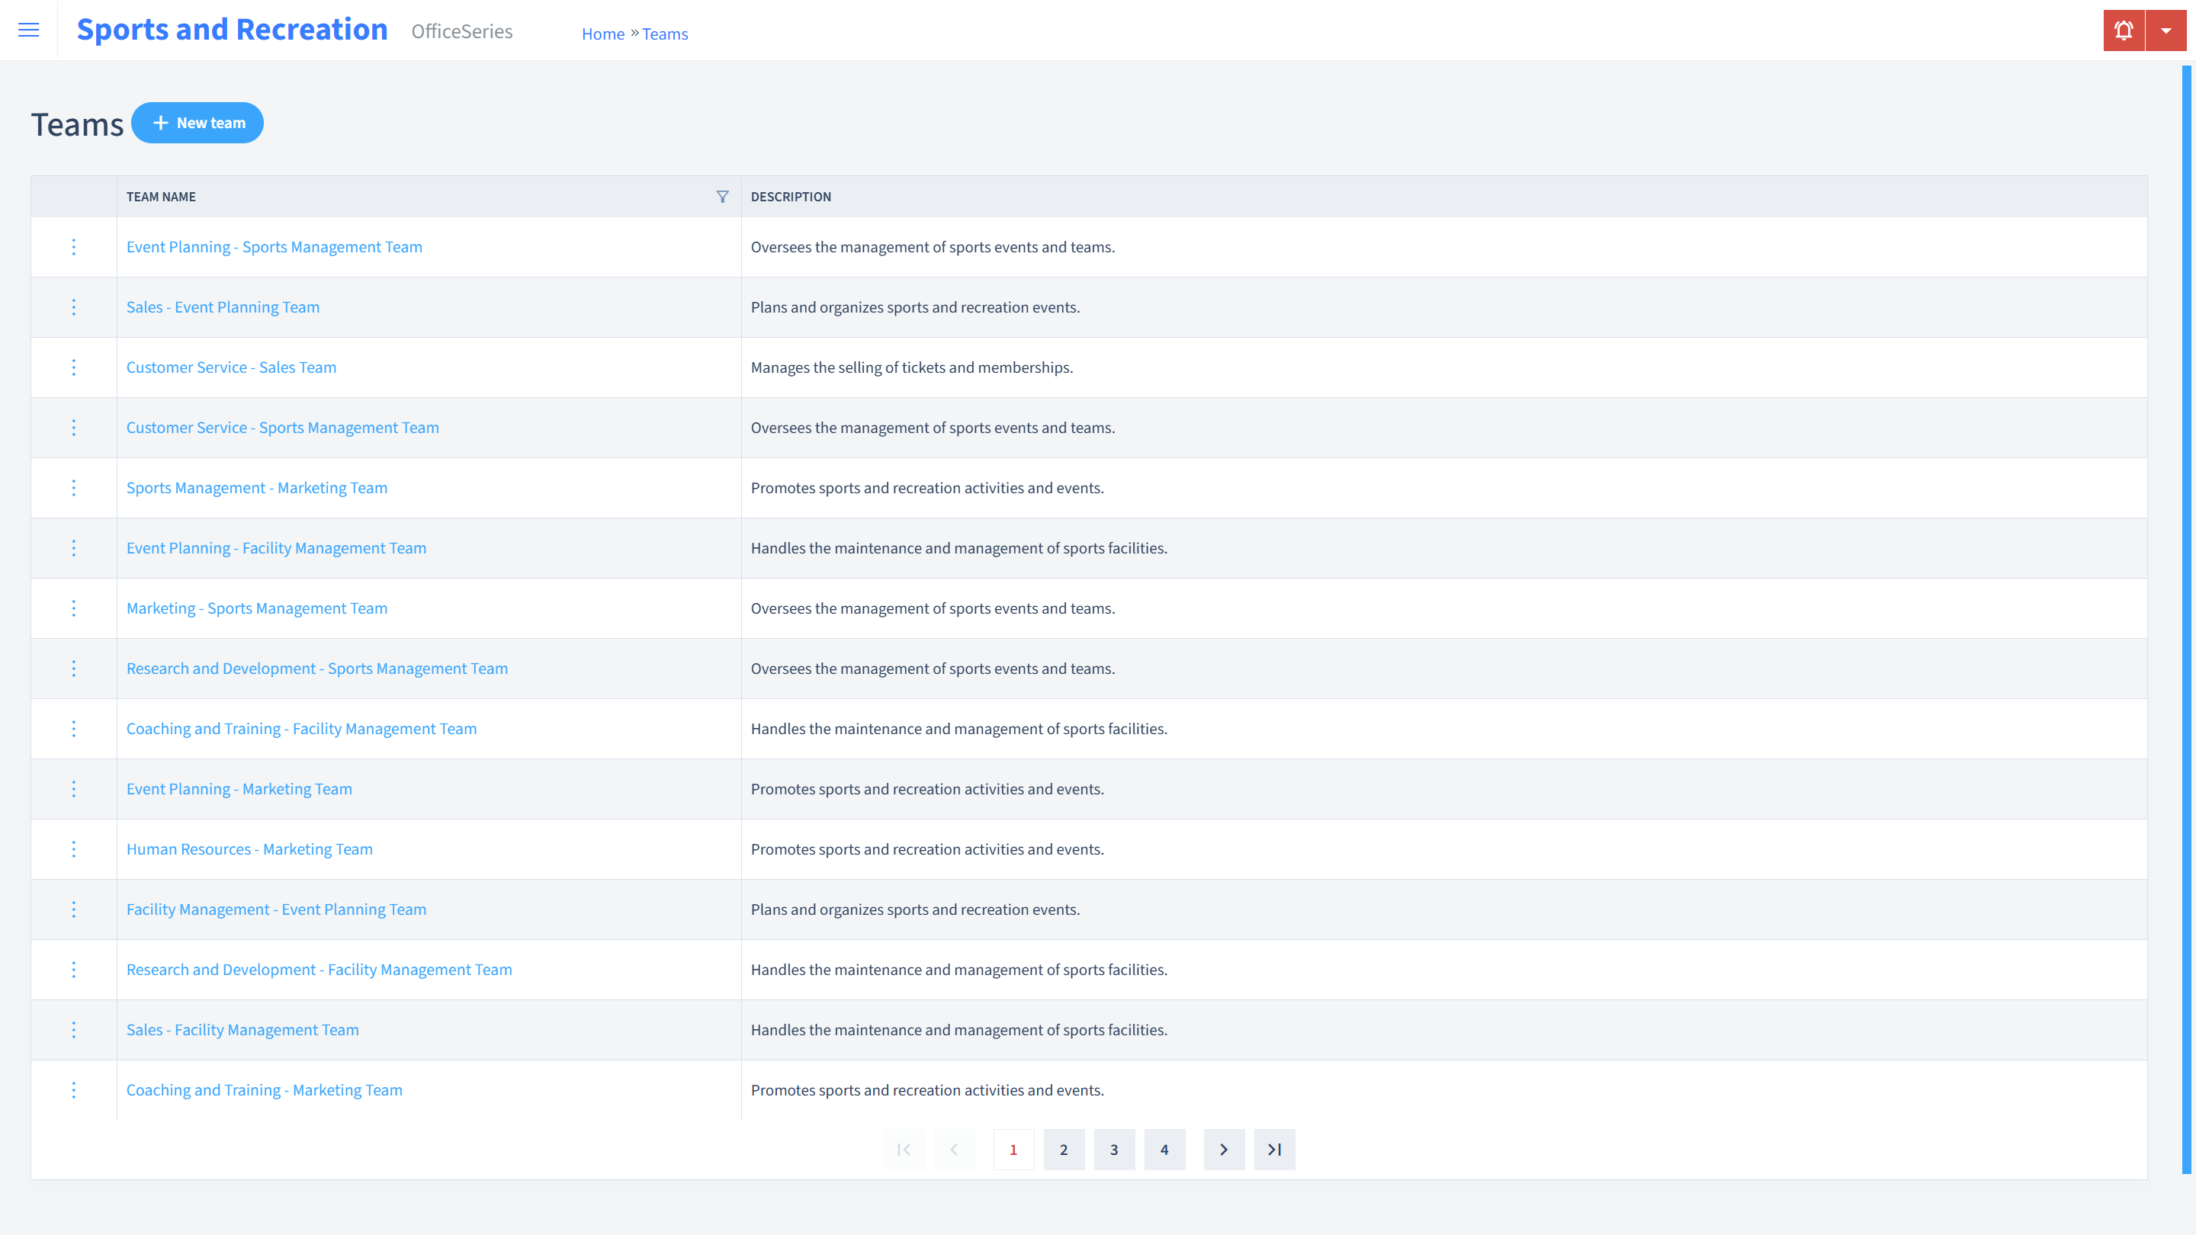
Task: Click the filter icon on Team Name column
Action: [722, 196]
